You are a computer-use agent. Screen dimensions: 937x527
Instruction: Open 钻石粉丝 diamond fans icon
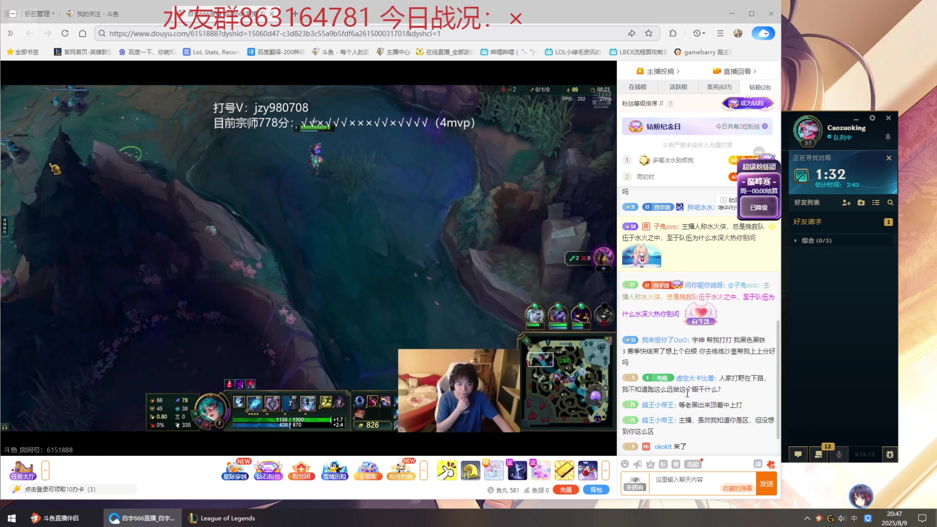click(268, 470)
